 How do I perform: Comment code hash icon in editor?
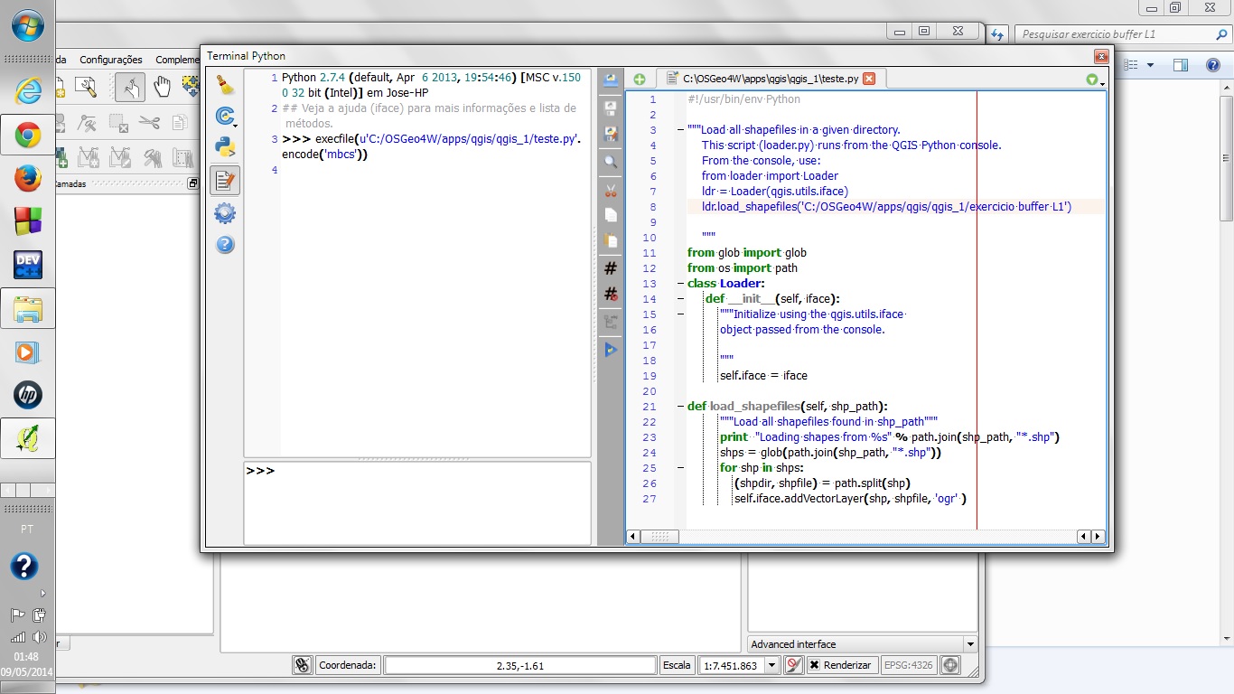coord(611,268)
